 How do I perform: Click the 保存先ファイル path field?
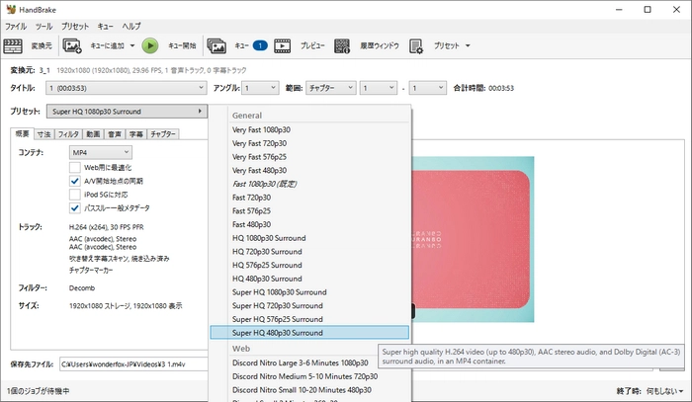tap(133, 364)
